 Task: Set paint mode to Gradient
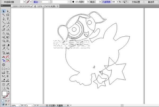tap(6, 101)
